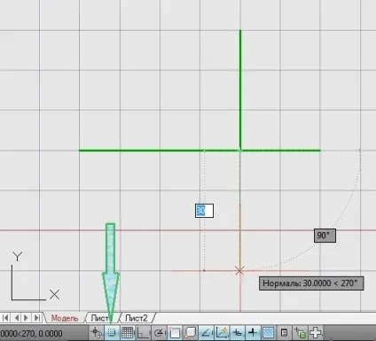Image resolution: width=376 pixels, height=341 pixels.
Task: Click the Quick Properties status bar icon
Action: 284,333
